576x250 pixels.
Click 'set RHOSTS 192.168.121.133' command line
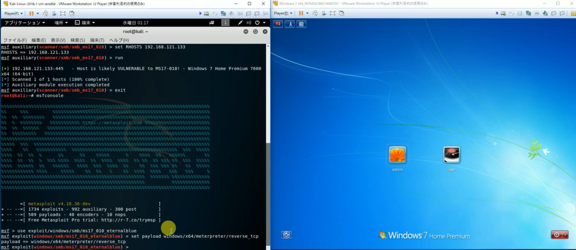(93, 47)
